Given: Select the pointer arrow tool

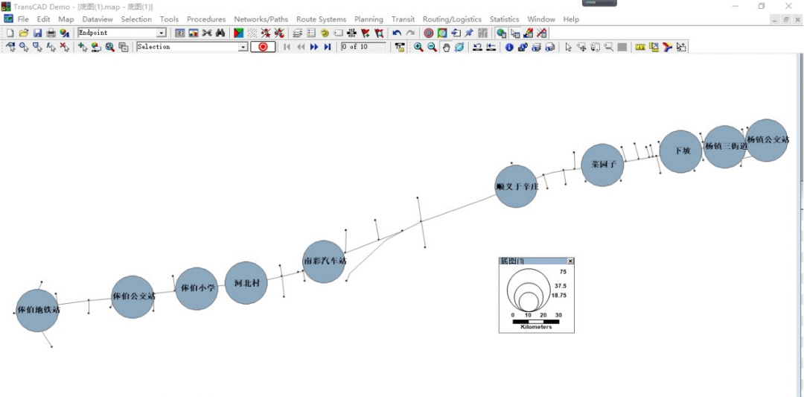Looking at the screenshot, I should [568, 47].
